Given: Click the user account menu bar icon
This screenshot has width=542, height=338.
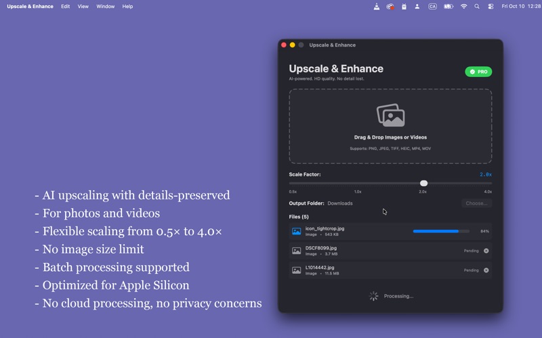Looking at the screenshot, I should click(x=417, y=6).
